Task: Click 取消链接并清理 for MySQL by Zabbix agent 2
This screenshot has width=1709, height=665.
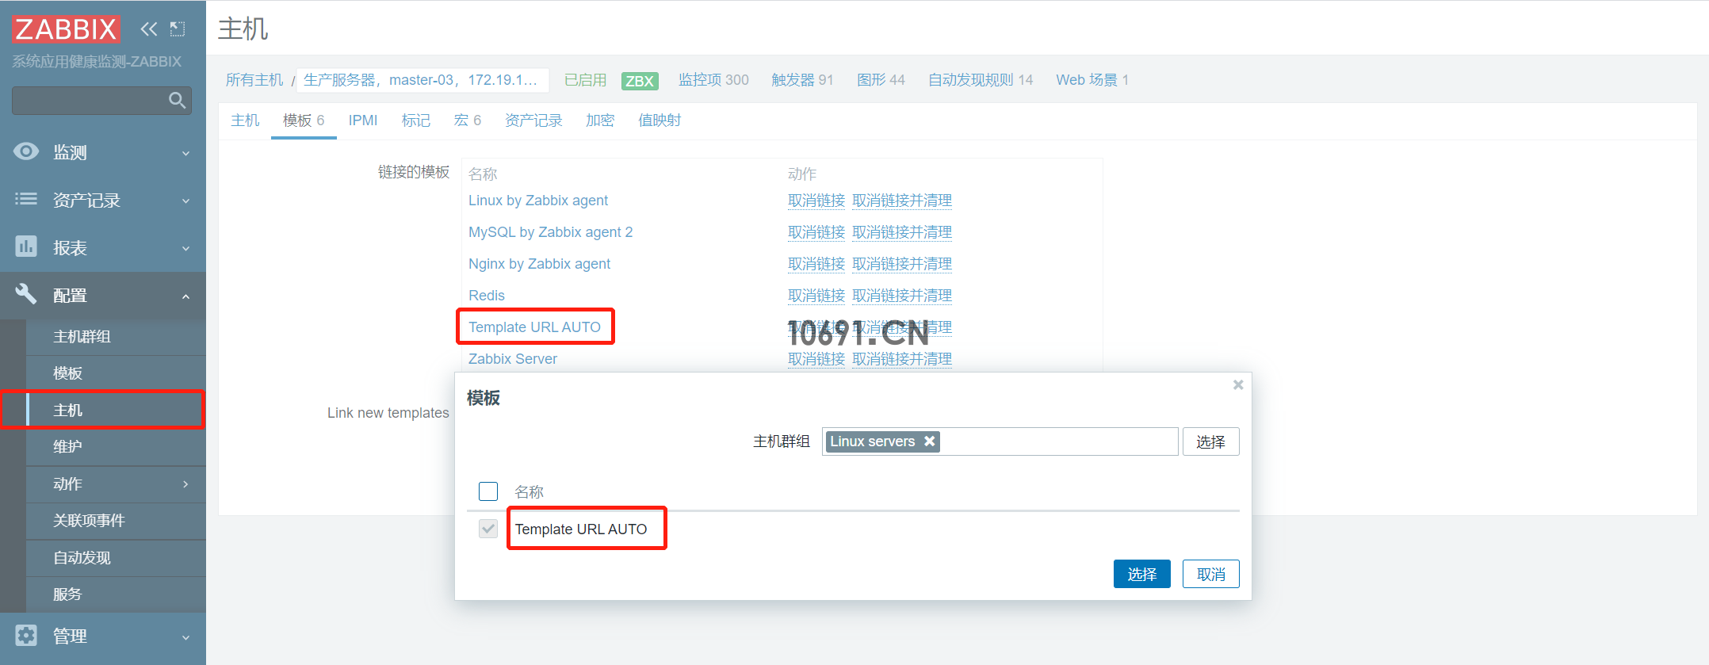Action: [x=902, y=232]
